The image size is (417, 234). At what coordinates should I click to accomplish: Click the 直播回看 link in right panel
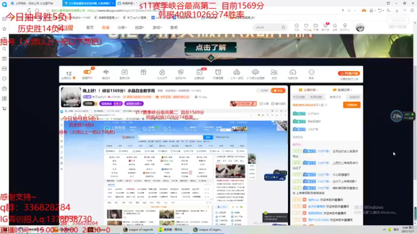point(343,90)
